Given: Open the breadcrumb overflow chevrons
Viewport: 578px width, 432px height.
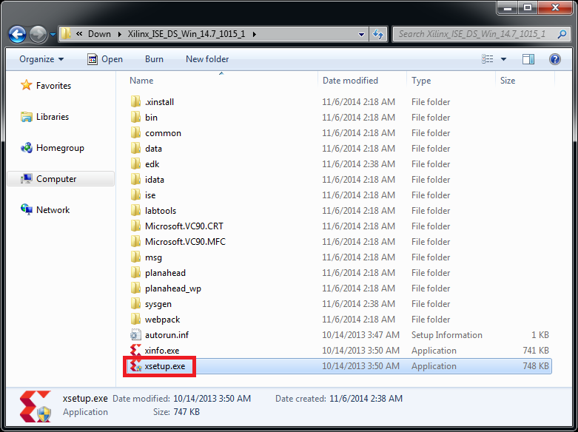Looking at the screenshot, I should pyautogui.click(x=79, y=34).
